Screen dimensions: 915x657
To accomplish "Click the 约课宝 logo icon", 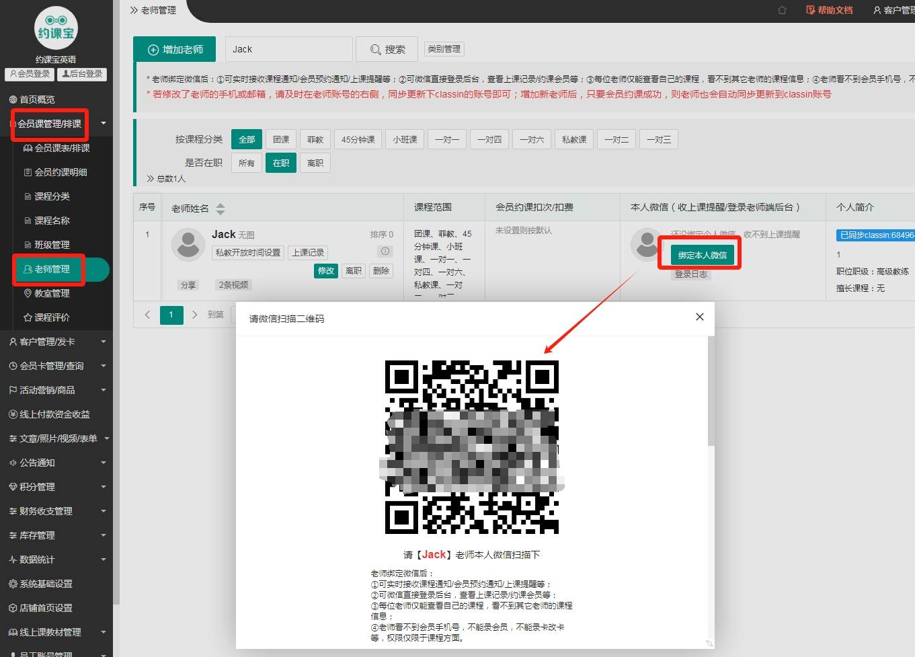I will [x=56, y=28].
